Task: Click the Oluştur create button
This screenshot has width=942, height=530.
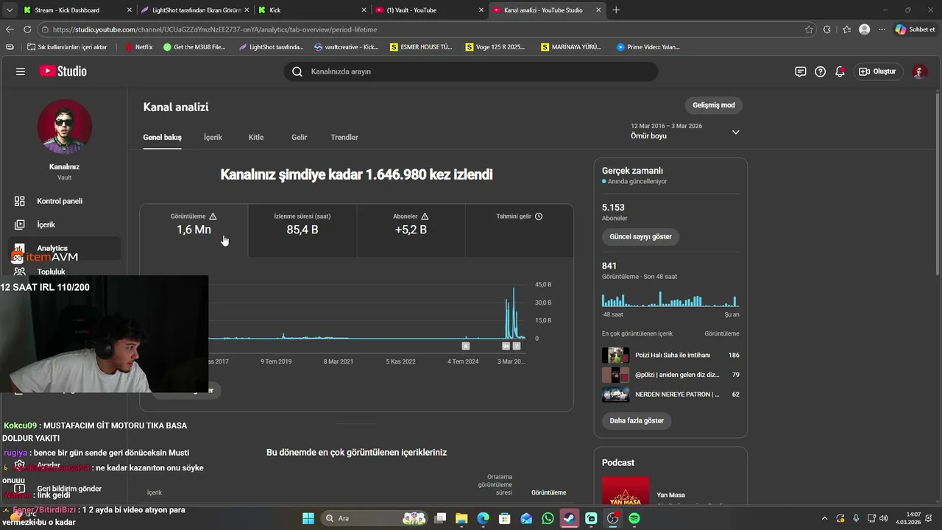Action: (x=877, y=71)
